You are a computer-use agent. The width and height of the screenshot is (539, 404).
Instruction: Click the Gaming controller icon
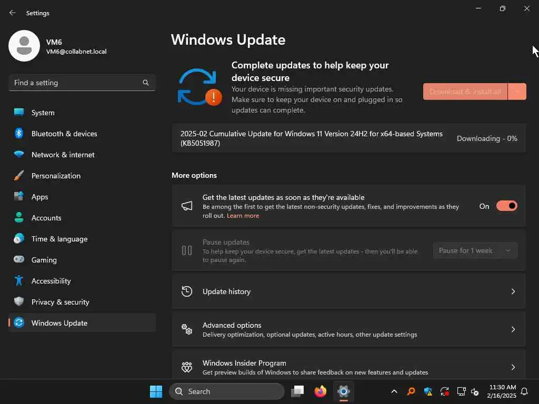point(19,259)
